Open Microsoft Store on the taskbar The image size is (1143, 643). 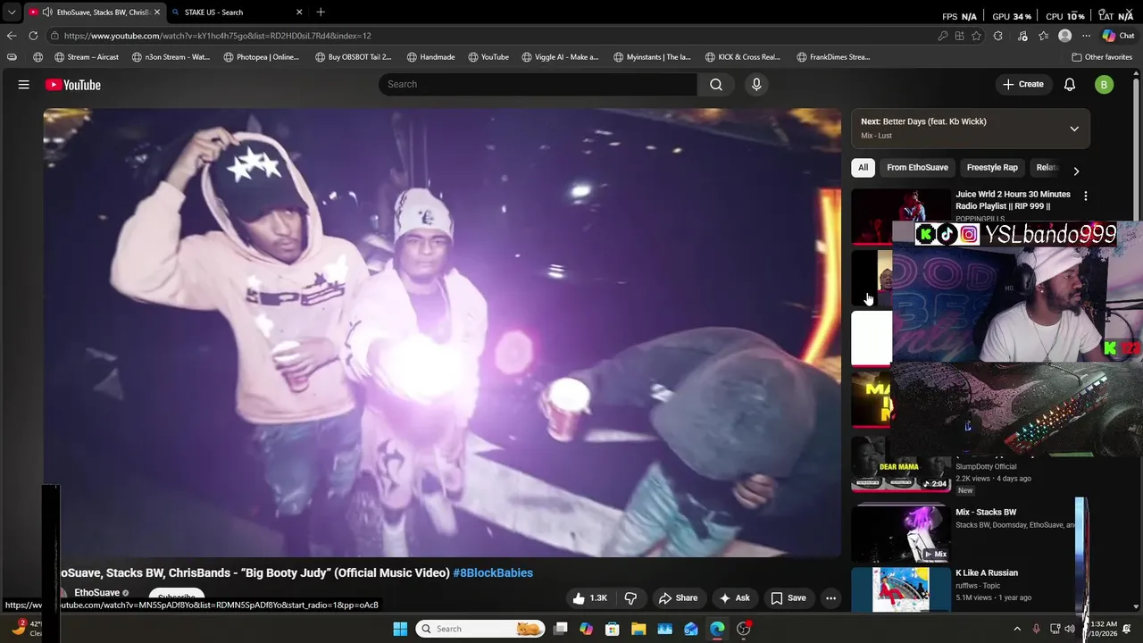[613, 629]
